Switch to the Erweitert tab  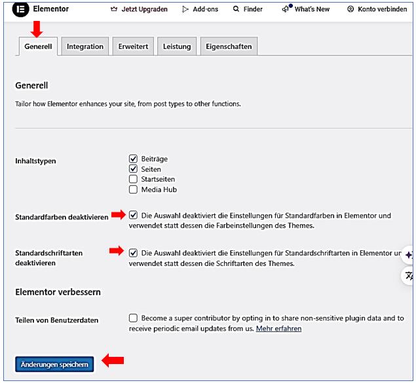[x=133, y=46]
